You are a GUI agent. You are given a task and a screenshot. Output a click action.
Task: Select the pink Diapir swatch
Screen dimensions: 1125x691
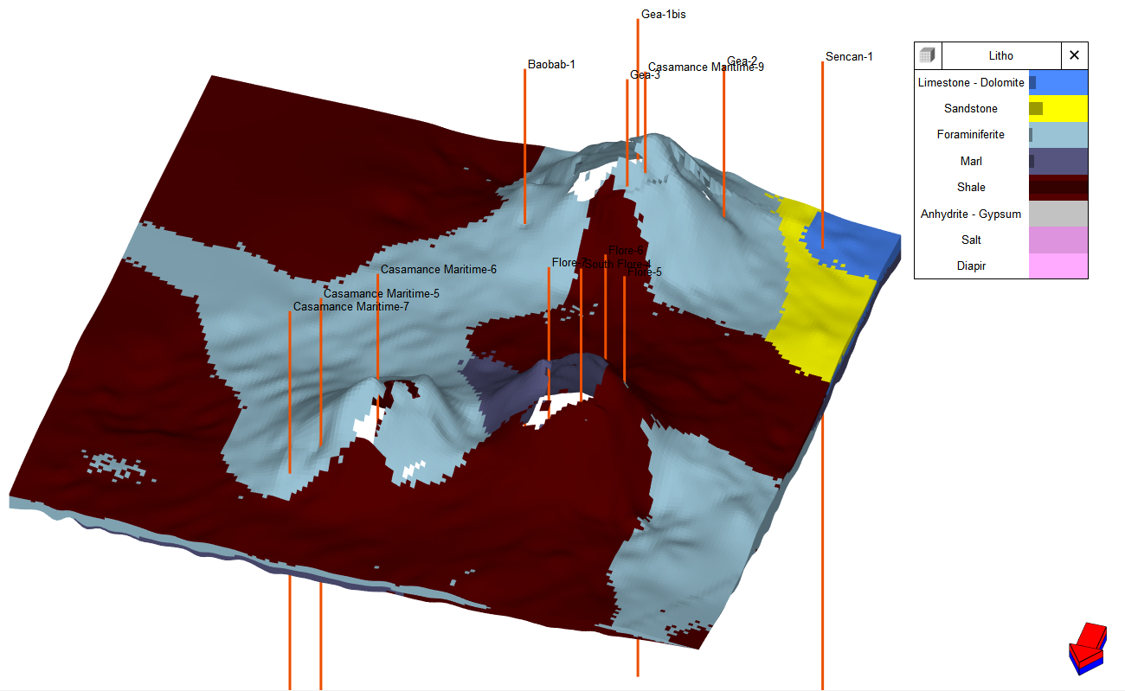[x=1057, y=266]
